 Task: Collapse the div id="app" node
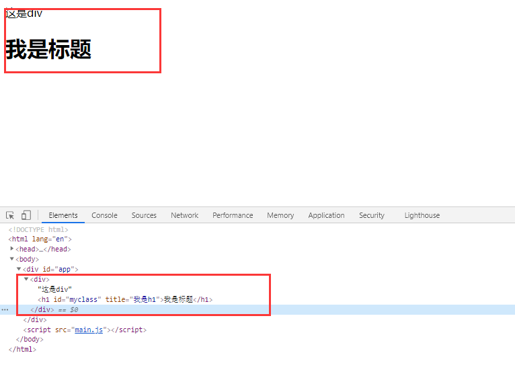coord(19,269)
